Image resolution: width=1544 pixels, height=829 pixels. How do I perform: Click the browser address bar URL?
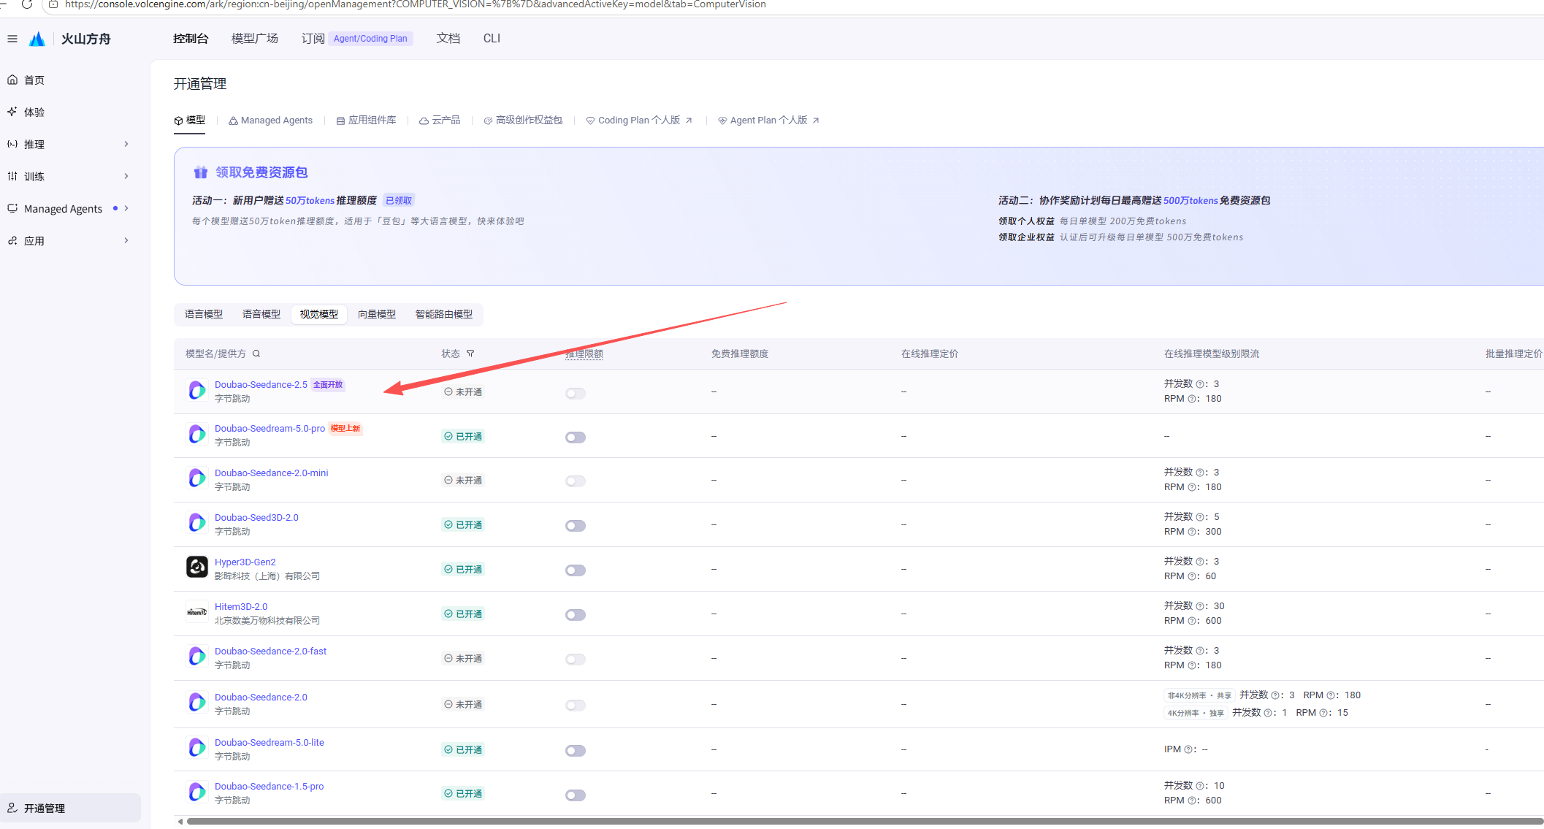pos(415,4)
